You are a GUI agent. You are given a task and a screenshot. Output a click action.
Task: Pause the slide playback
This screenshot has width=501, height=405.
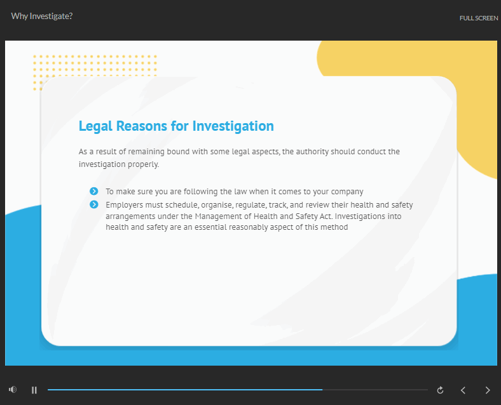pyautogui.click(x=34, y=390)
